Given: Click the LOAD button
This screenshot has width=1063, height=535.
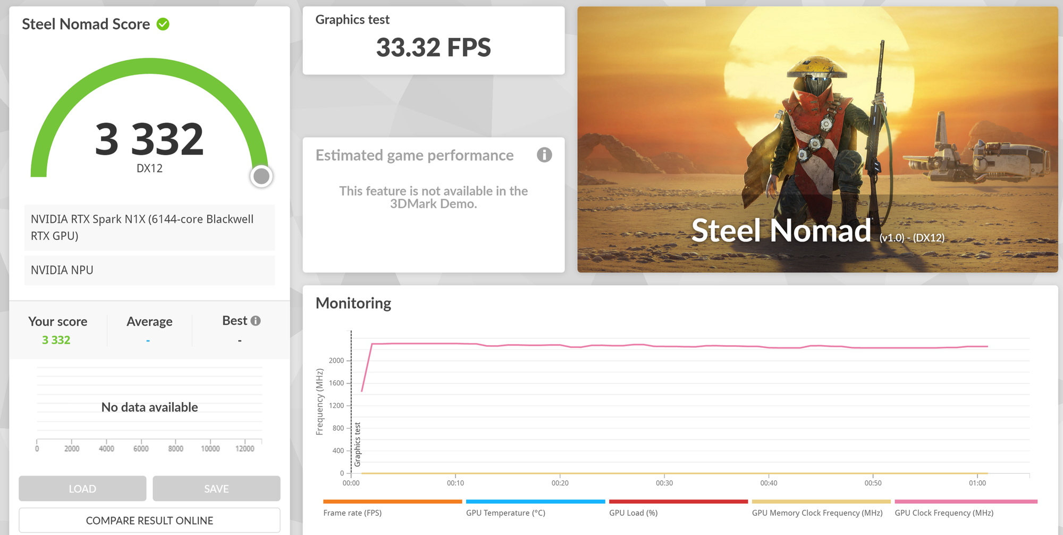Looking at the screenshot, I should pos(82,488).
